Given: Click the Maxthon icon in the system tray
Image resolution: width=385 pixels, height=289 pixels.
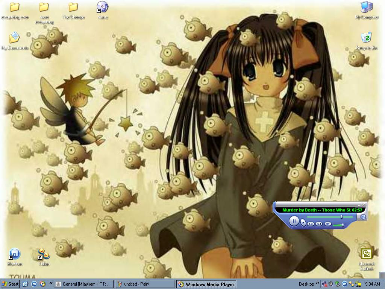Looking at the screenshot, I should coord(344,284).
